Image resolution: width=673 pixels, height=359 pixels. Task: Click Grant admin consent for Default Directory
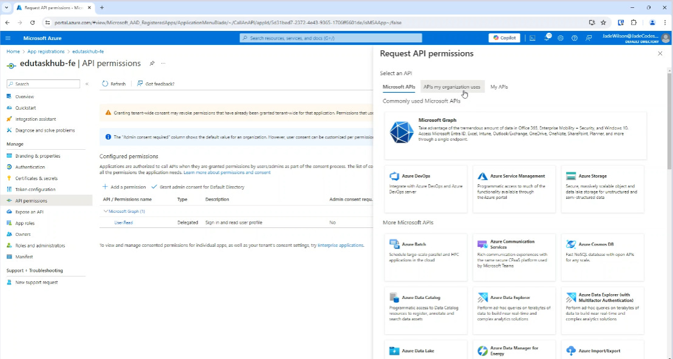(x=198, y=187)
